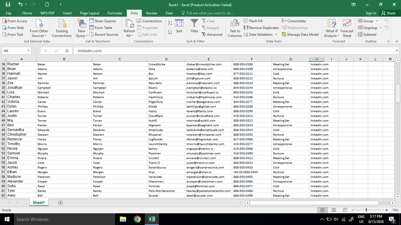Toggle the Filter funnel
401x225 pixels.
194,26
